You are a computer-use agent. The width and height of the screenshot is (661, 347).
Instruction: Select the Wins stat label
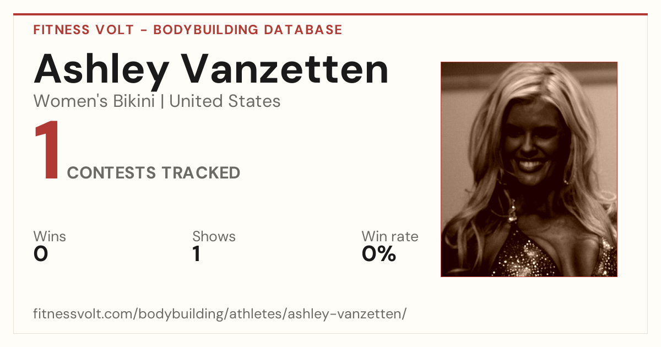point(50,237)
